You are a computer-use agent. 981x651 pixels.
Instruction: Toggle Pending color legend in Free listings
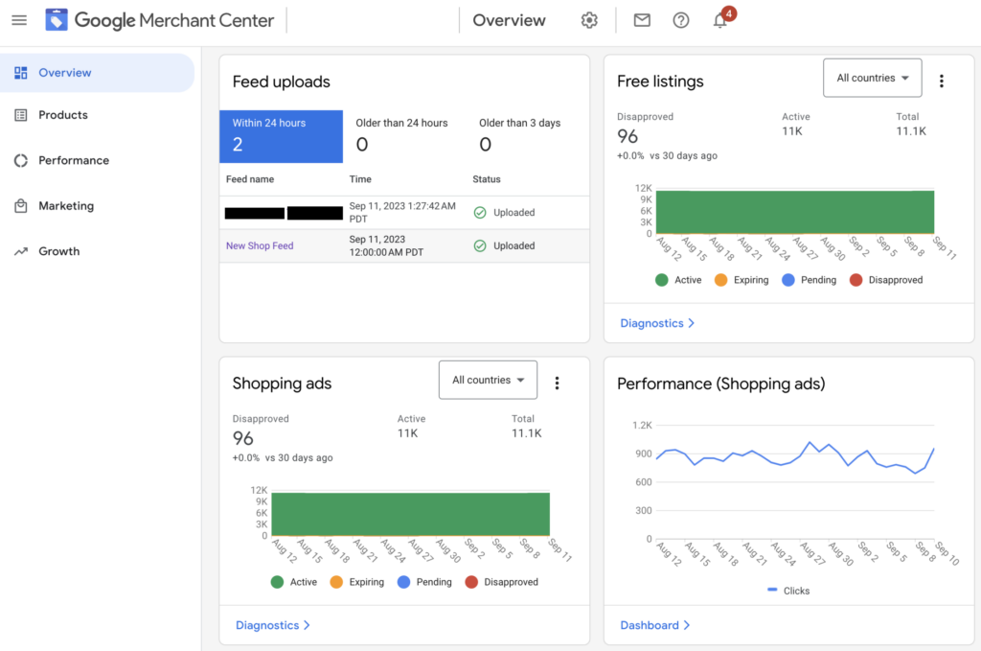[x=810, y=280]
